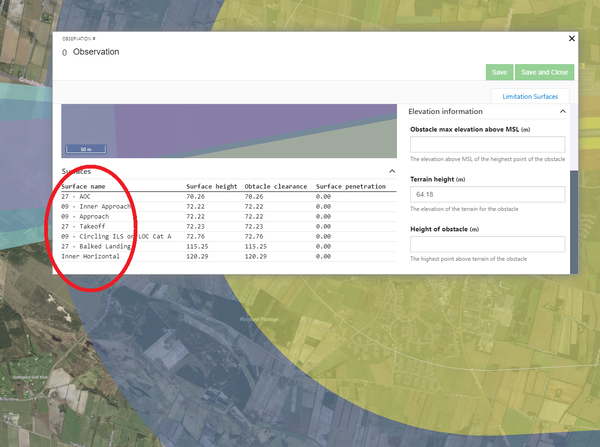The image size is (600, 447).
Task: Focus the Height of obstacle input field
Action: 487,244
